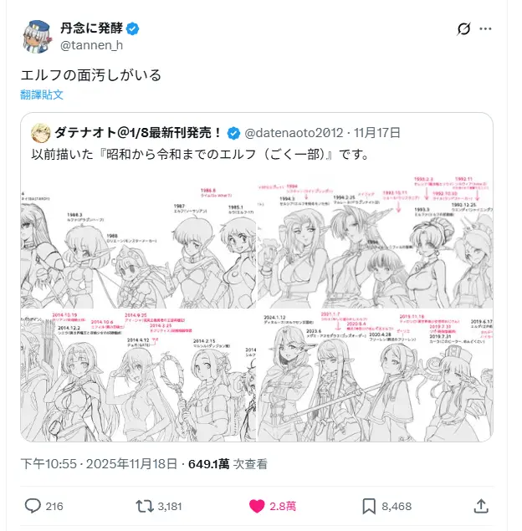
Task: Open the top-left elf sketch image
Action: (x=138, y=241)
